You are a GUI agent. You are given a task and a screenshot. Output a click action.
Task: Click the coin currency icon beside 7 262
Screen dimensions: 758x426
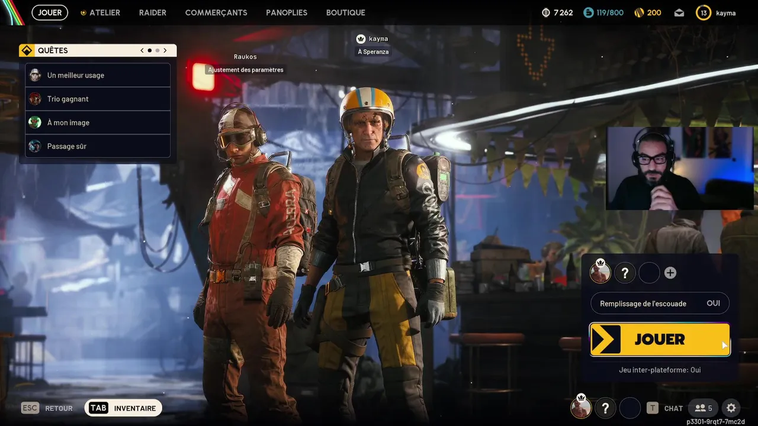(546, 12)
